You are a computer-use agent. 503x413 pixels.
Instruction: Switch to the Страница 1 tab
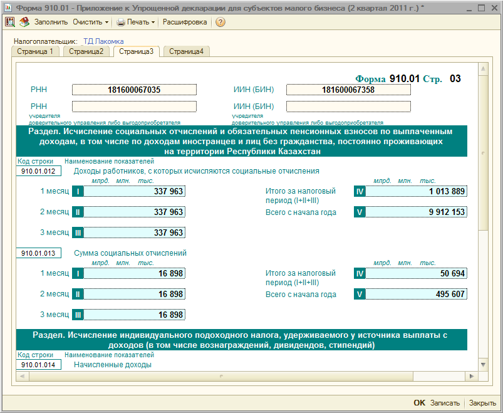[35, 51]
